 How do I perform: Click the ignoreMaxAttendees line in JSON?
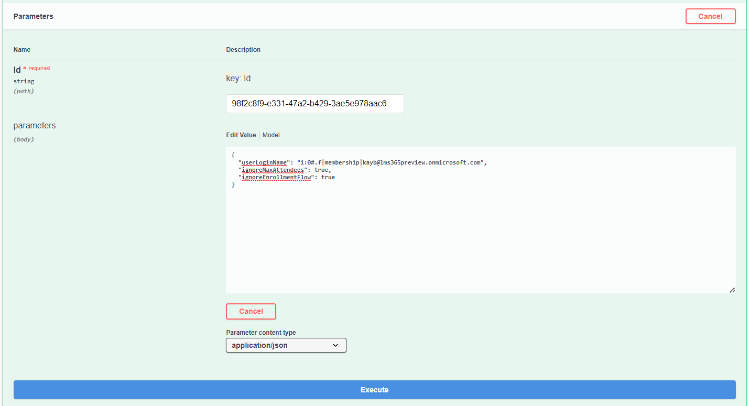pyautogui.click(x=285, y=170)
